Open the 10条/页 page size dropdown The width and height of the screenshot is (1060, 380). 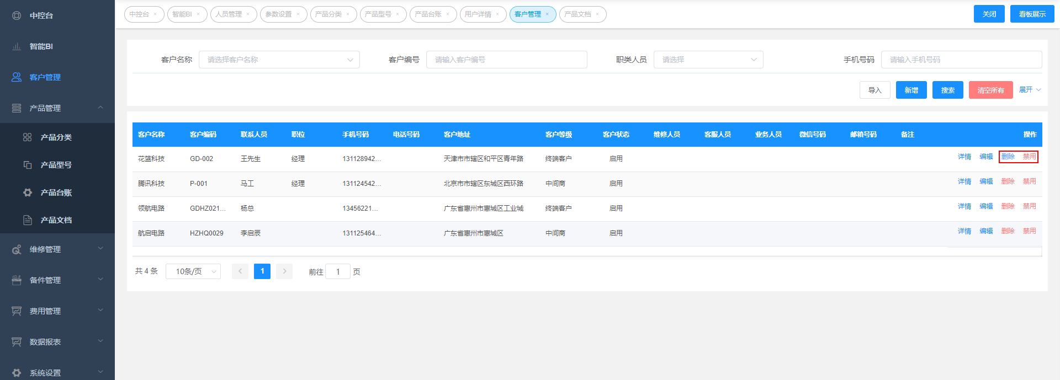tap(193, 271)
